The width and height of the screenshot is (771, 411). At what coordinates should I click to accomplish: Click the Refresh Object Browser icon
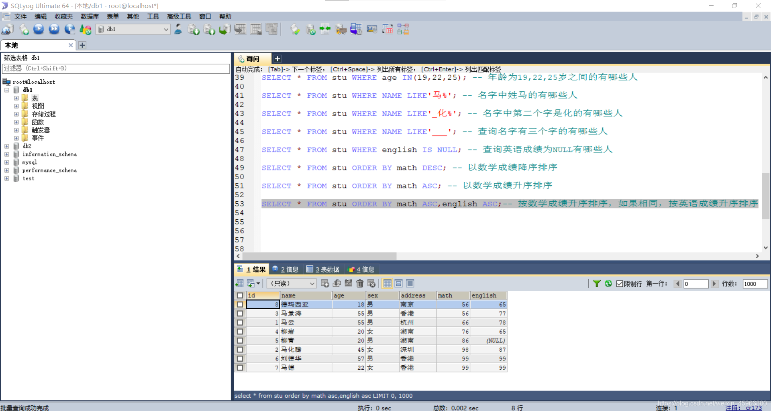[x=86, y=29]
